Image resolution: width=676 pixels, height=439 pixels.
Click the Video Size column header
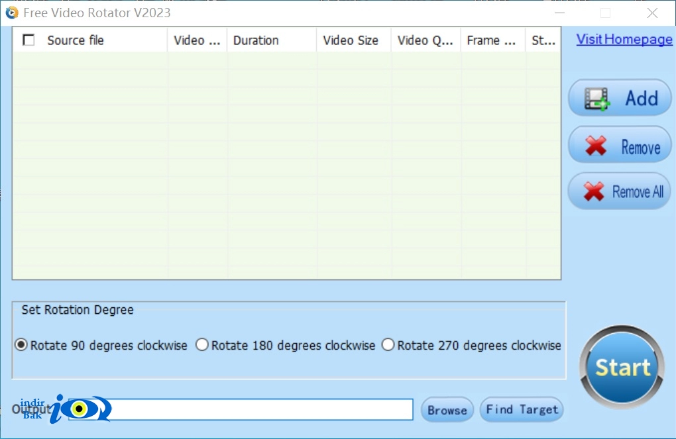(354, 40)
